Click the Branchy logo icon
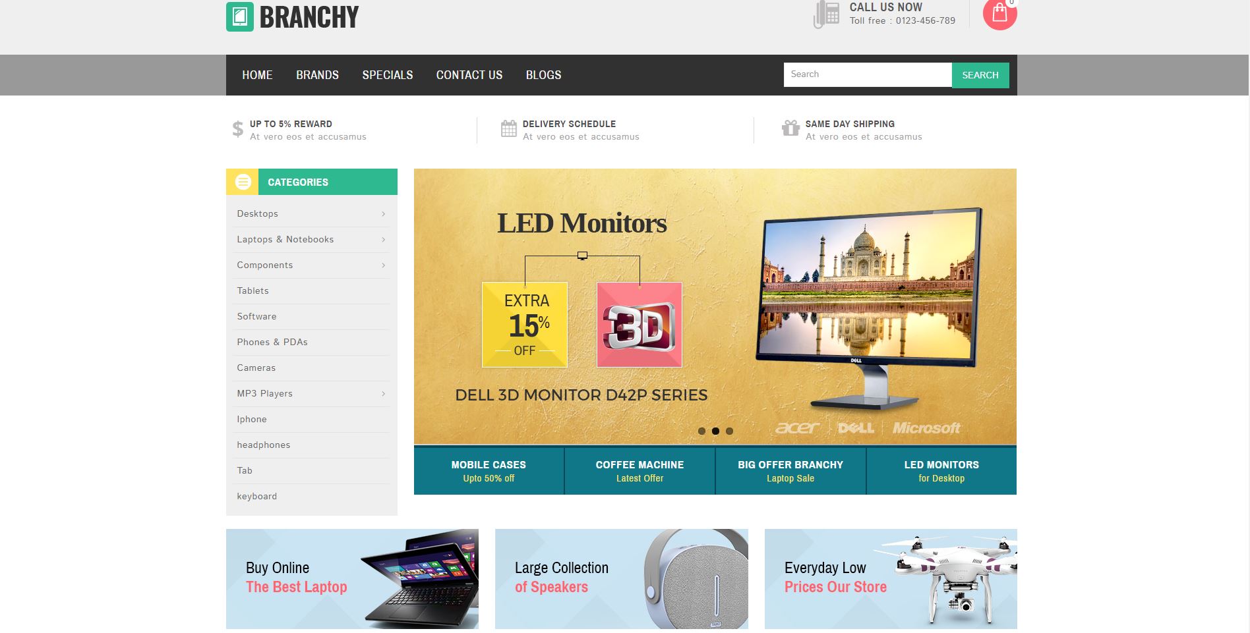Image resolution: width=1250 pixels, height=633 pixels. (x=240, y=17)
